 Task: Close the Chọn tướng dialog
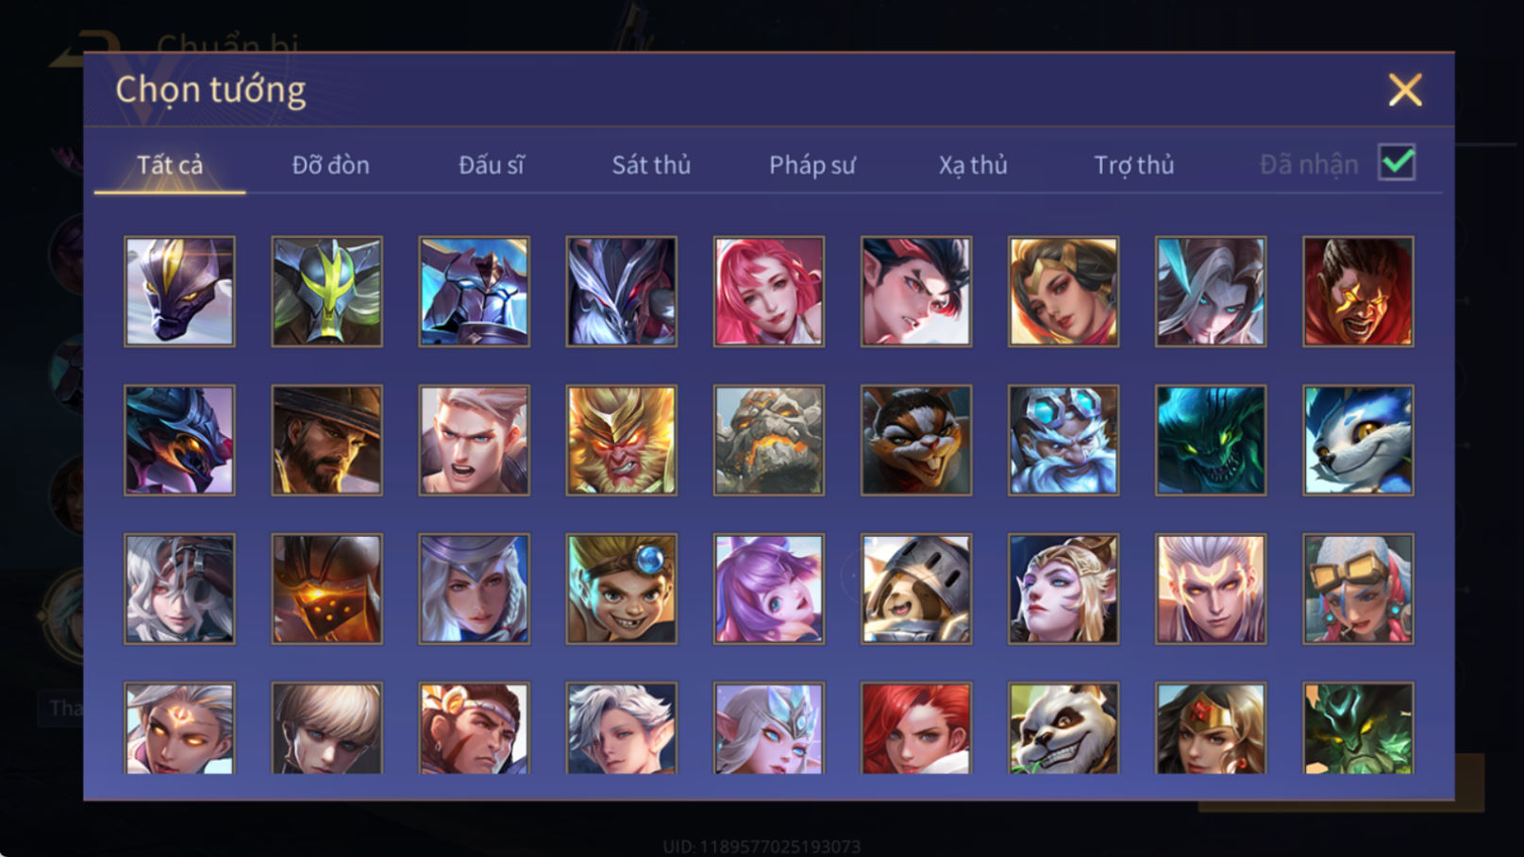1405,90
